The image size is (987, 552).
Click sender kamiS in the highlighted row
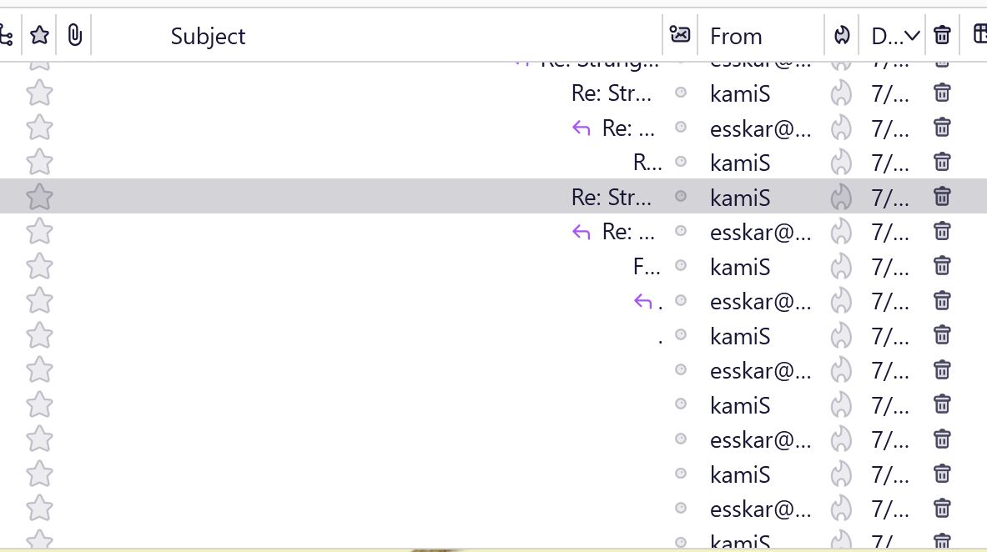740,198
